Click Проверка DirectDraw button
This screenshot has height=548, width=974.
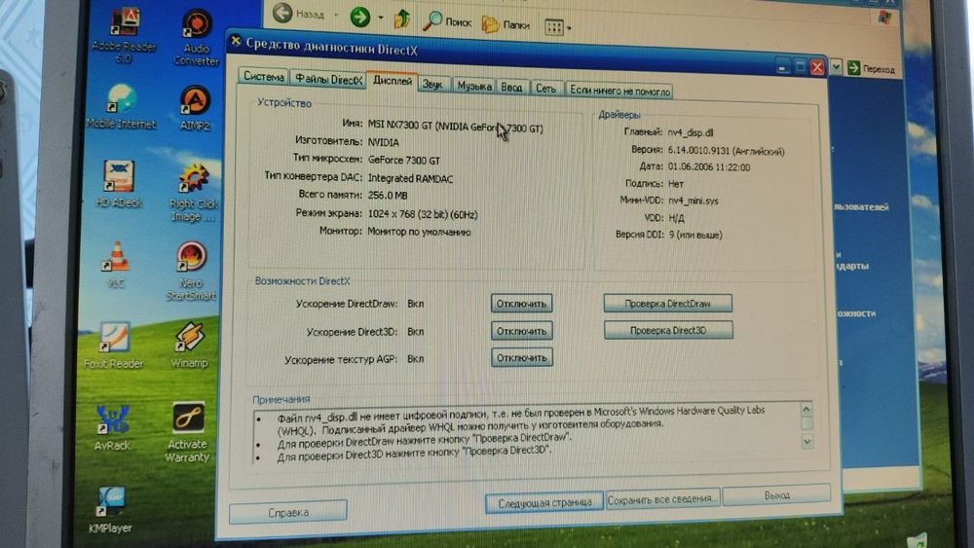point(668,304)
